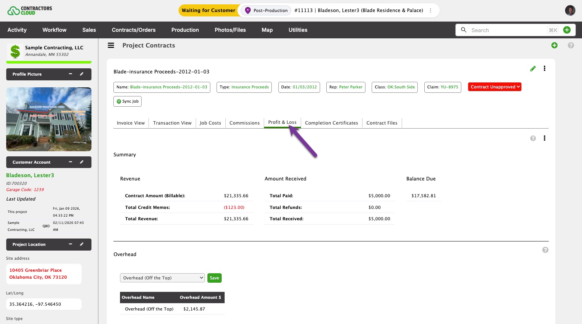Open the Post-Production stage selector
582x324 pixels.
pyautogui.click(x=266, y=11)
